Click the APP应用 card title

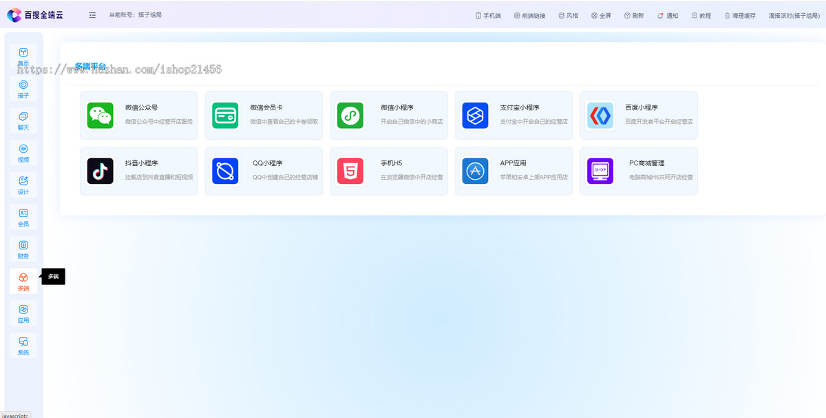tap(513, 163)
